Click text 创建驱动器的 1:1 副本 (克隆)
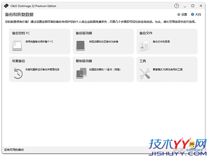 pyautogui.click(x=105, y=69)
